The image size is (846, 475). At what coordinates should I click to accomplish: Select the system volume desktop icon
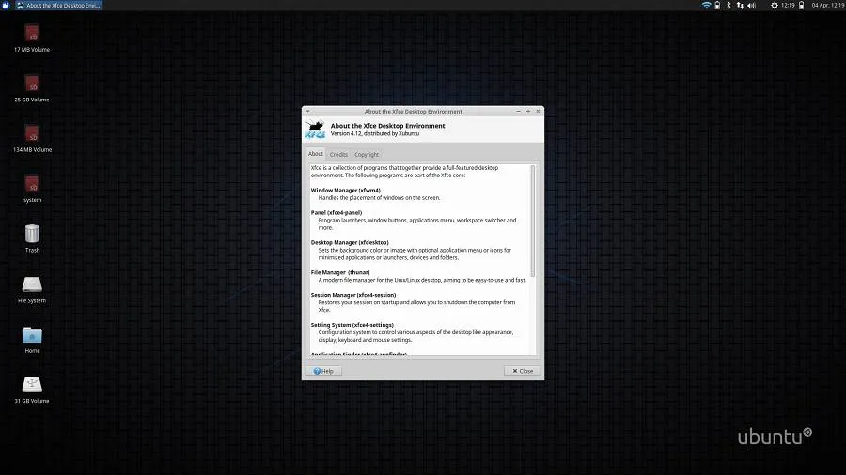[x=32, y=184]
